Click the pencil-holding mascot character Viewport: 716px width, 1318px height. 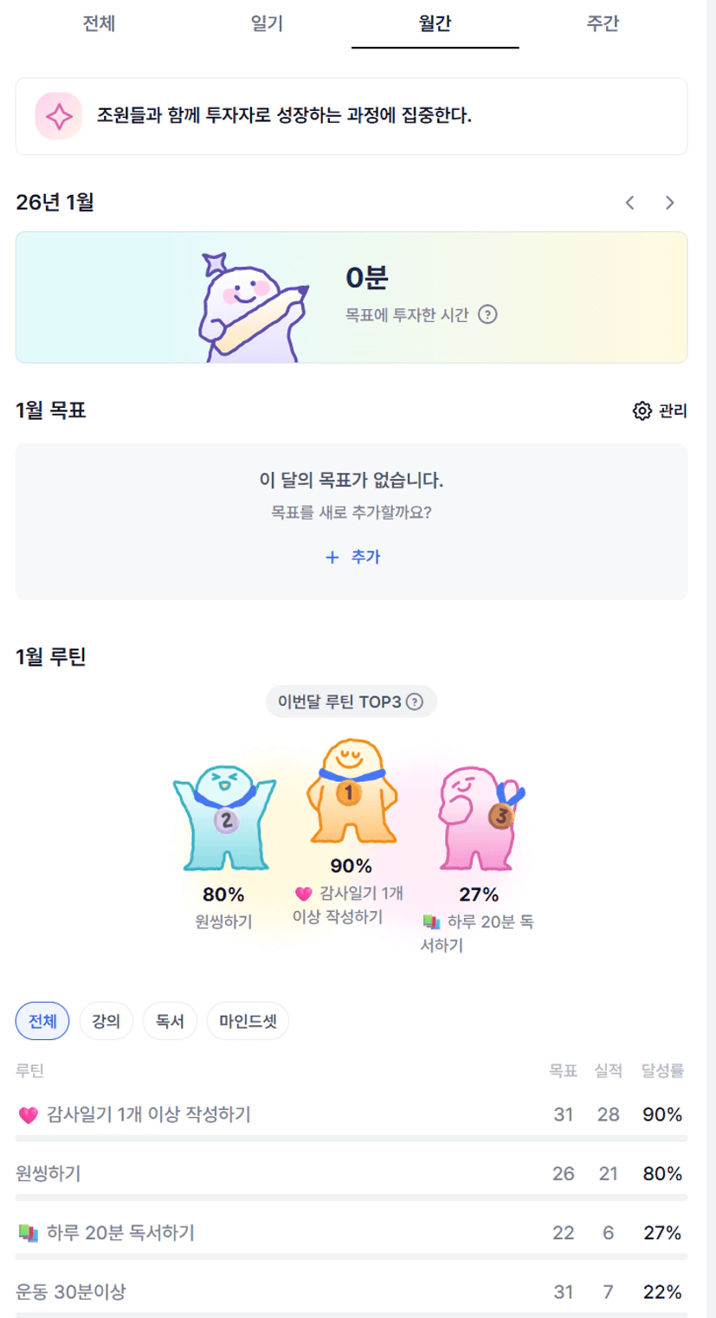(x=249, y=307)
